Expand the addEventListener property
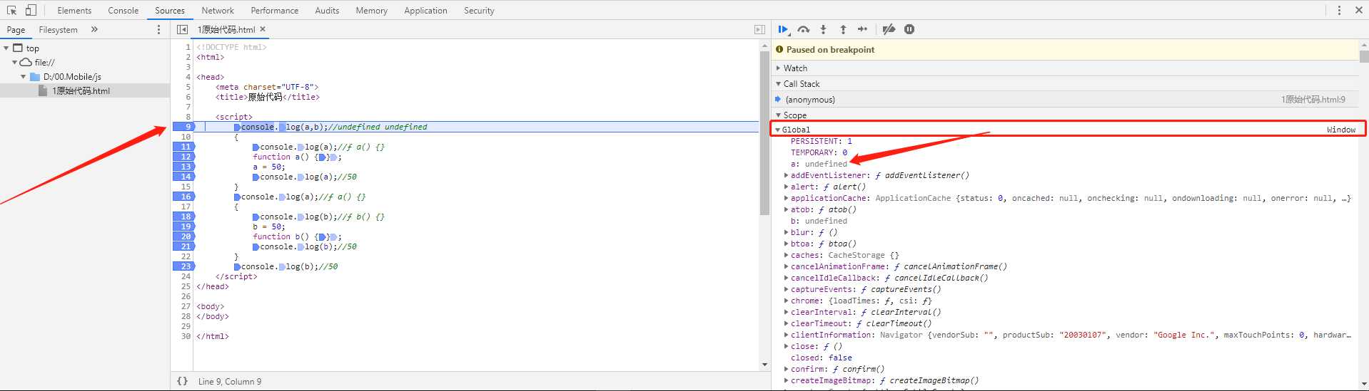This screenshot has width=1369, height=391. coord(787,175)
